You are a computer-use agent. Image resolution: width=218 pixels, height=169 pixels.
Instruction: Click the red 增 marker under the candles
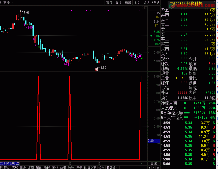point(97,69)
